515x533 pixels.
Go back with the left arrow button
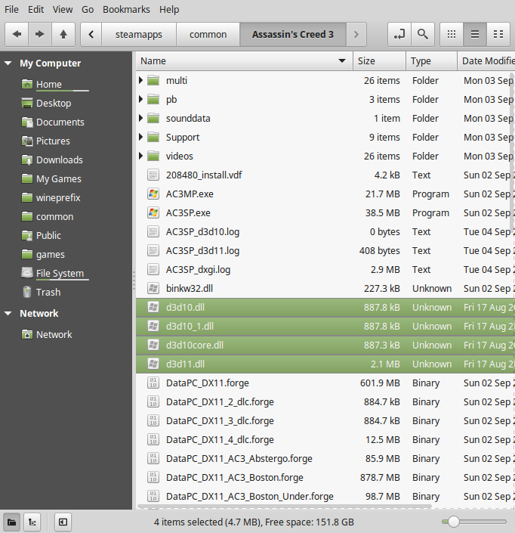[x=17, y=34]
